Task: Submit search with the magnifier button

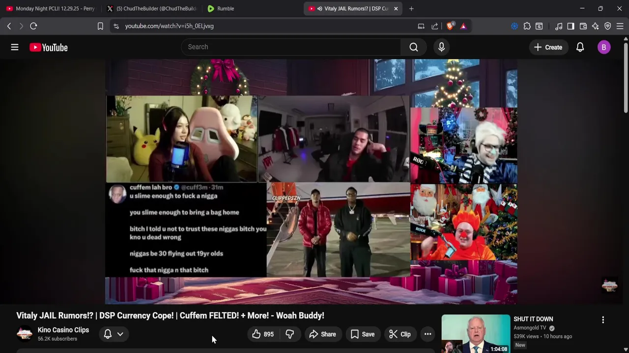Action: 414,47
